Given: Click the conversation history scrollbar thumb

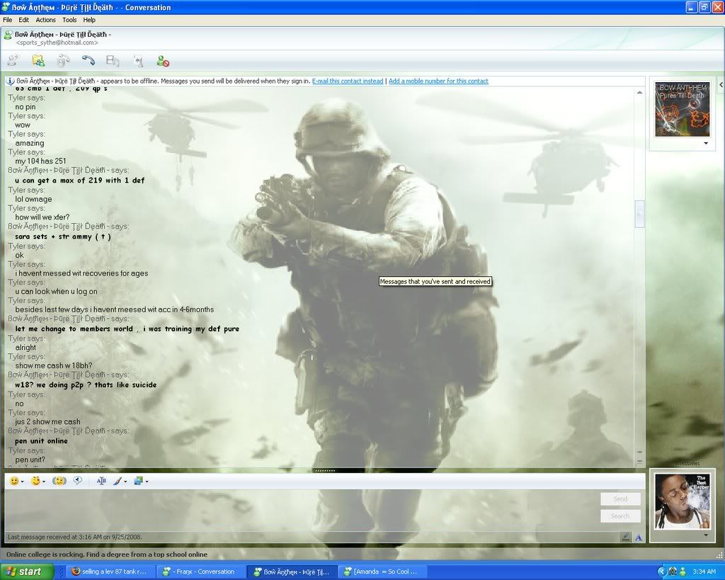Looking at the screenshot, I should click(639, 214).
